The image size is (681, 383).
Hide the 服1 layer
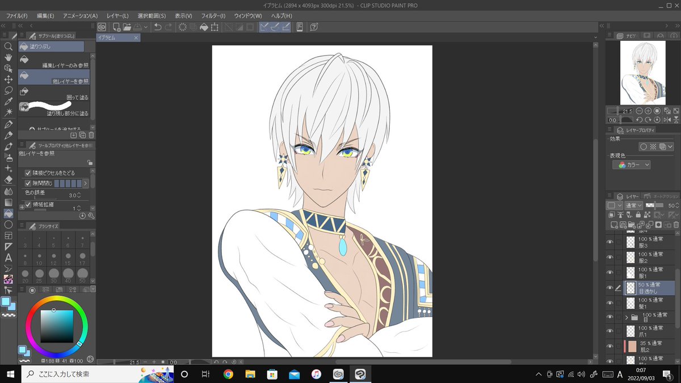tap(610, 273)
